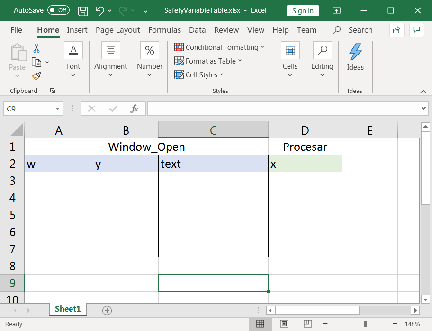Click the Sign in button

[303, 11]
